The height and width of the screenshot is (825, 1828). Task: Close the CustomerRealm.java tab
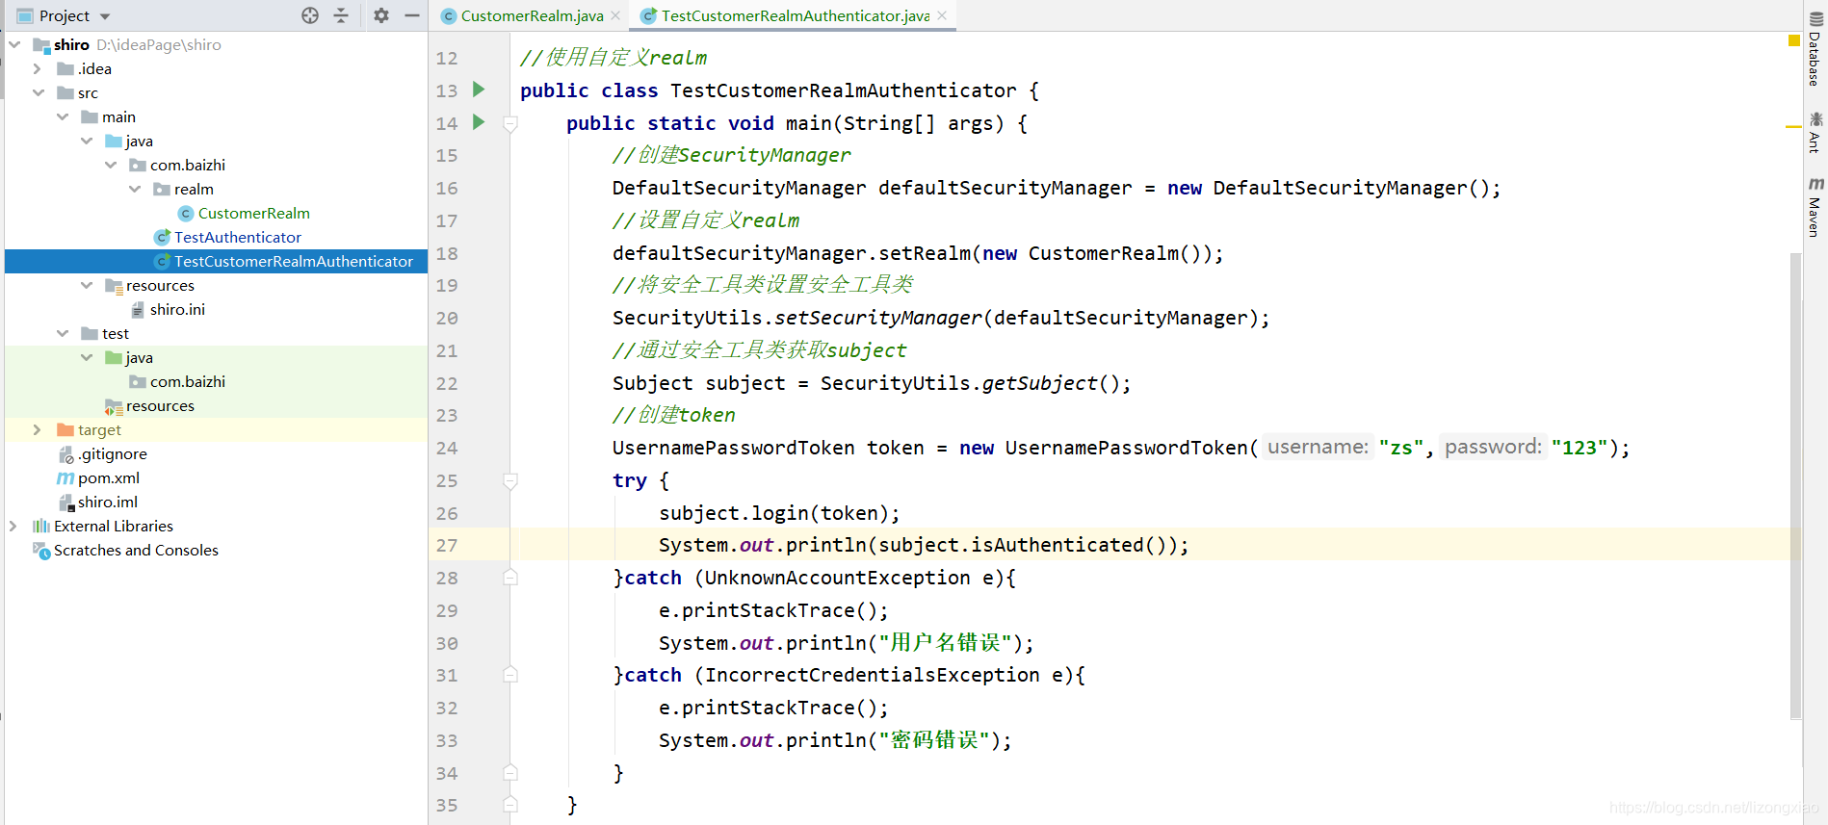[616, 15]
